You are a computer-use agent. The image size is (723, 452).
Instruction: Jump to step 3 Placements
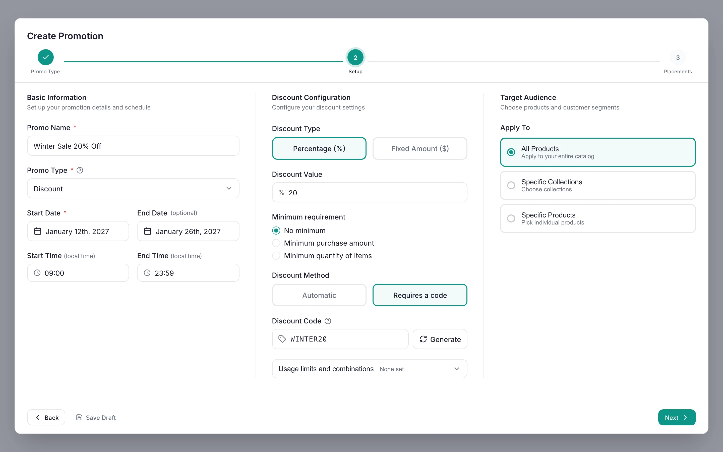pos(678,57)
